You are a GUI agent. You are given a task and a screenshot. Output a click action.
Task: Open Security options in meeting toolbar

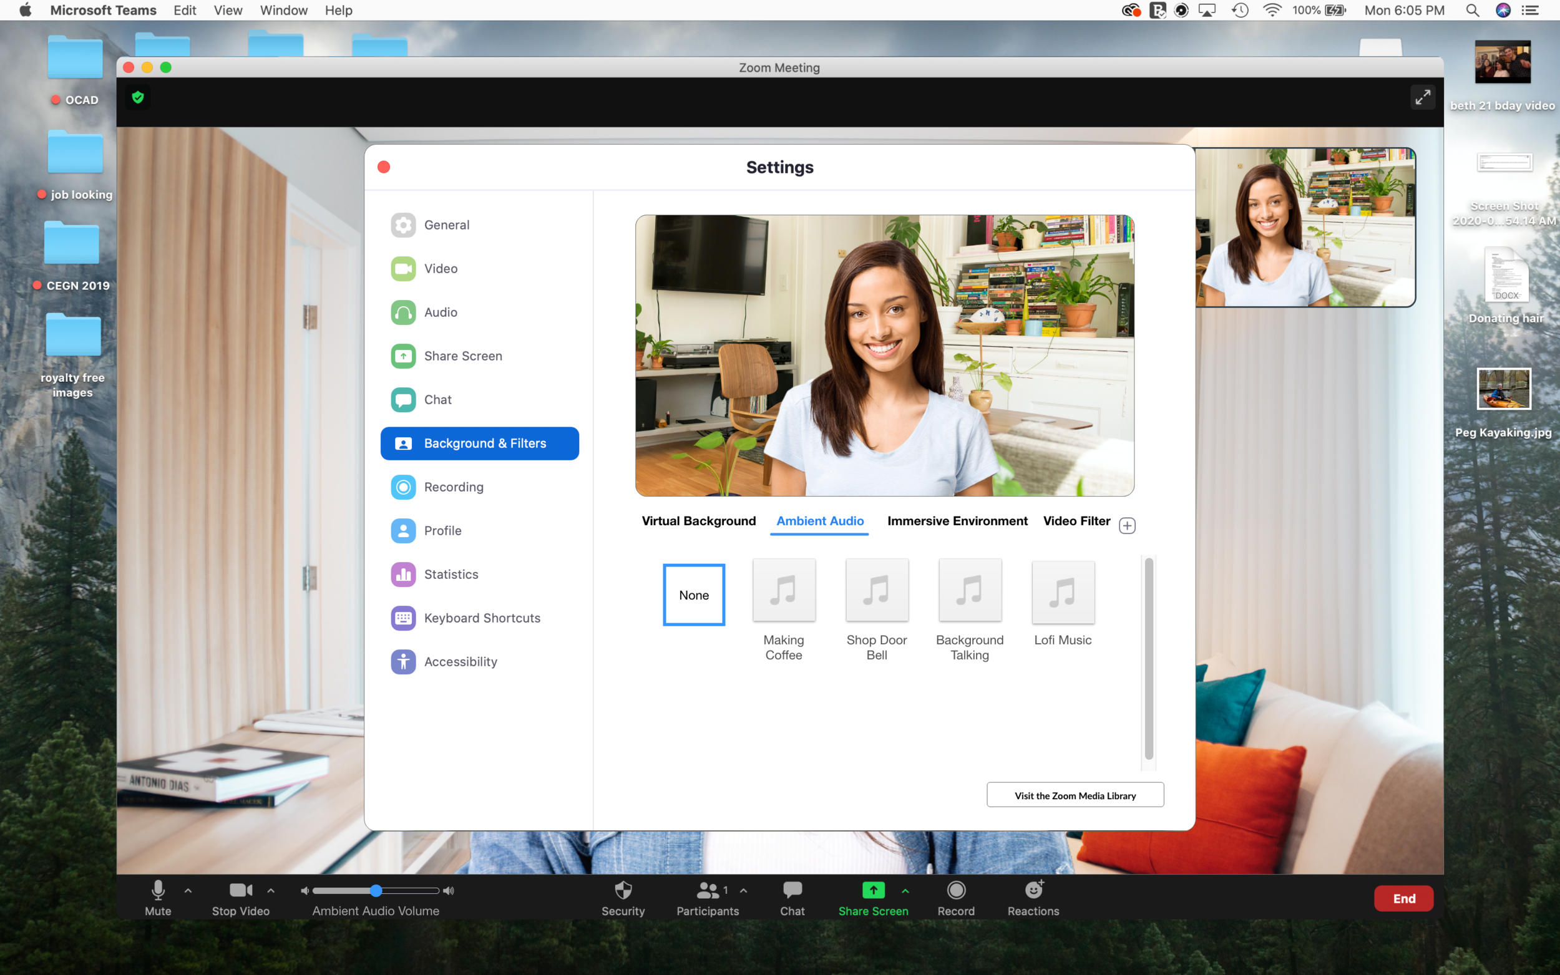point(622,898)
